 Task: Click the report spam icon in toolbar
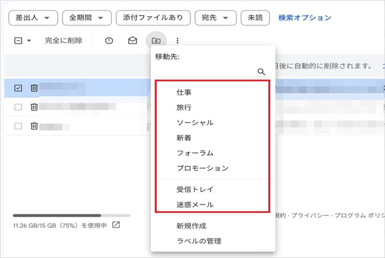(109, 41)
